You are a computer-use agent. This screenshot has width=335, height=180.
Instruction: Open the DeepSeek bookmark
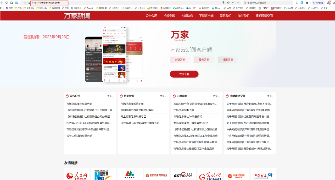[x=88, y=8]
